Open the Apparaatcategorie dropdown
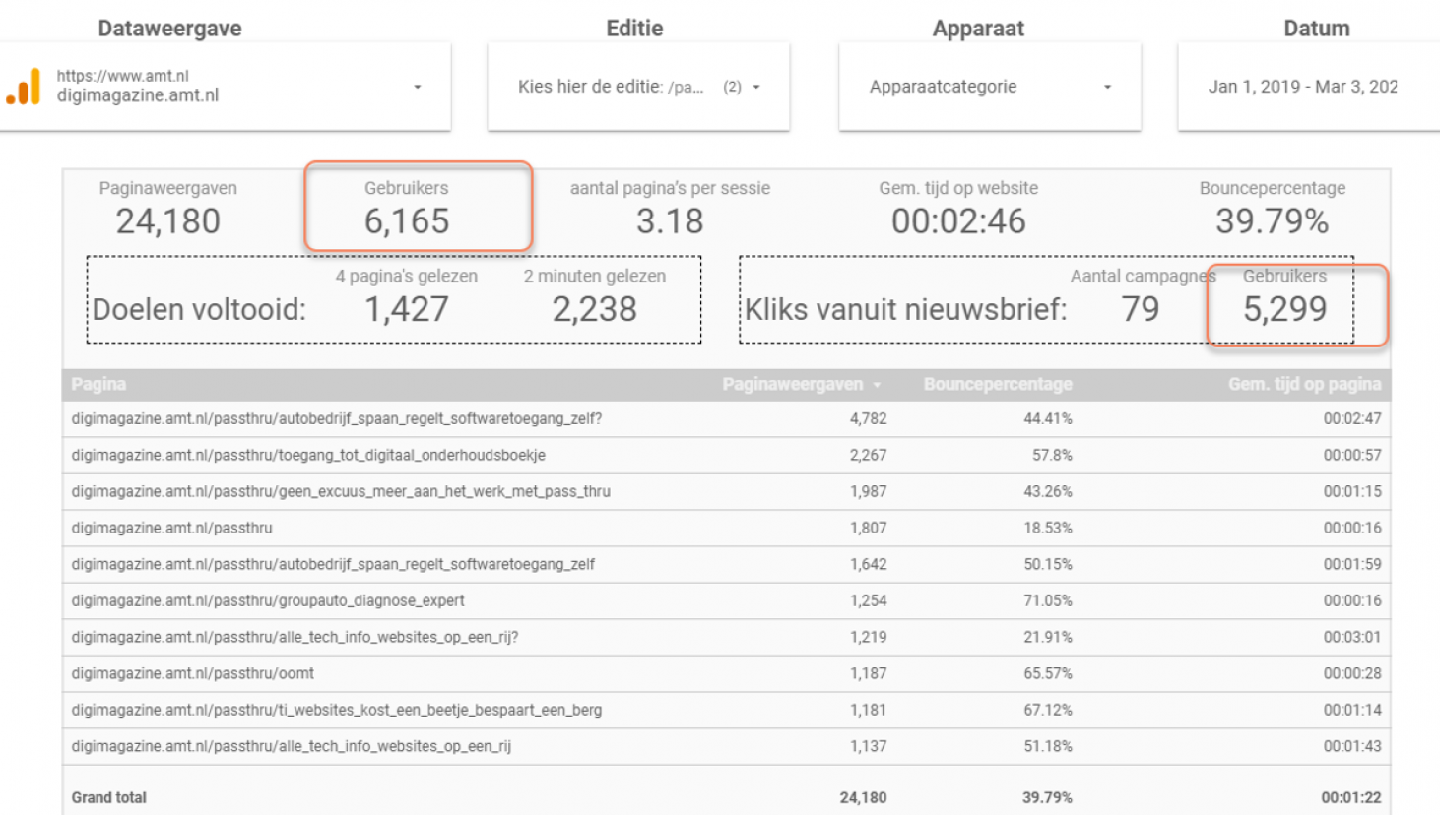The height and width of the screenshot is (815, 1440). pos(1107,87)
